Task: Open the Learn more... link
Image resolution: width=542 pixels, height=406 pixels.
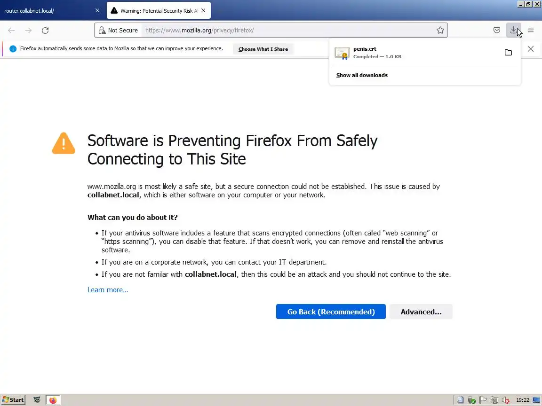Action: [x=108, y=290]
